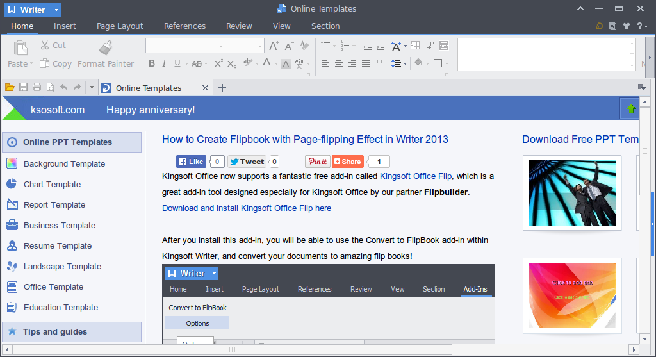This screenshot has height=357, width=656.
Task: Open the Kingsoft Office Flip link
Action: (x=416, y=176)
